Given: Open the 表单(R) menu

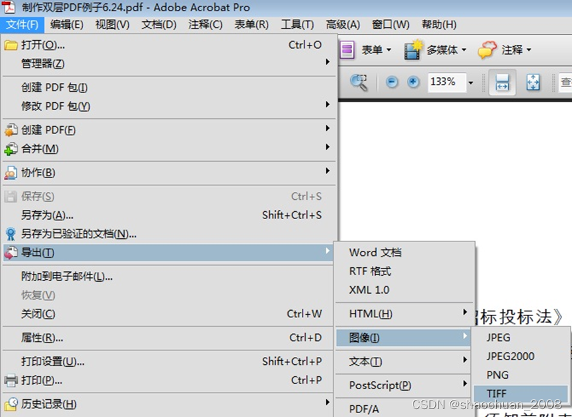Looking at the screenshot, I should pyautogui.click(x=252, y=25).
